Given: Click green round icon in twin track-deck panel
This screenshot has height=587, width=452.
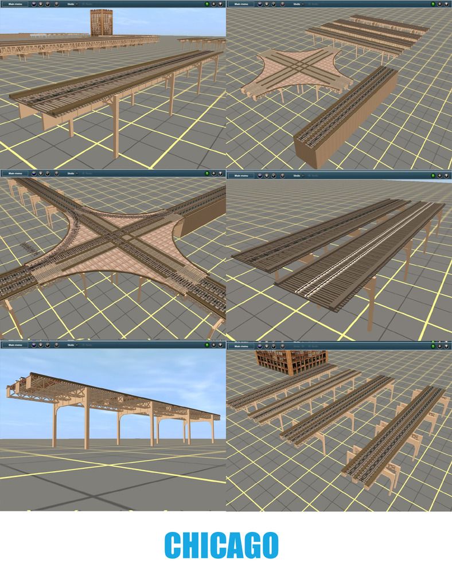Looking at the screenshot, I should click(x=433, y=175).
